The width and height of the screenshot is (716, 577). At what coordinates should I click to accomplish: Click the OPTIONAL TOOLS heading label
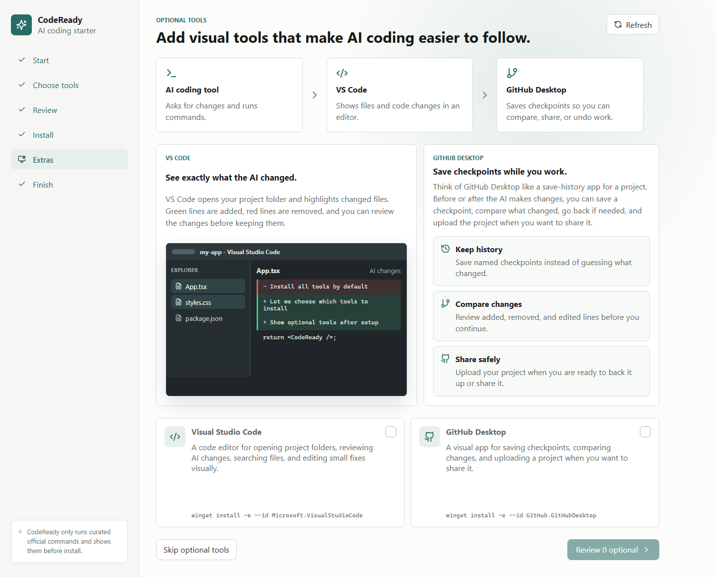(x=181, y=20)
